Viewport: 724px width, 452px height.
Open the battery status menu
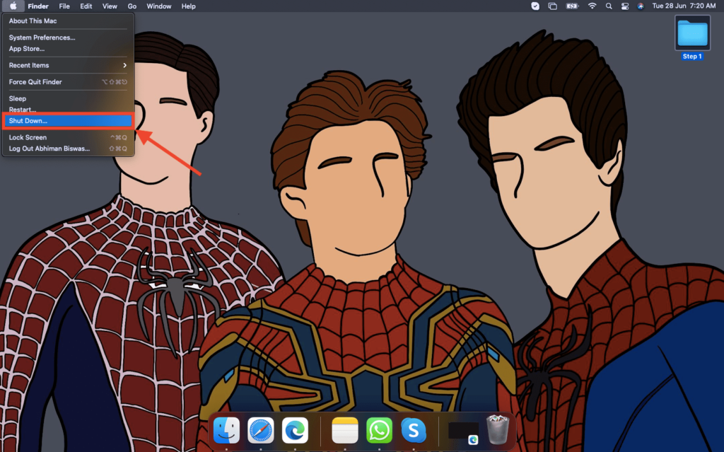[572, 6]
